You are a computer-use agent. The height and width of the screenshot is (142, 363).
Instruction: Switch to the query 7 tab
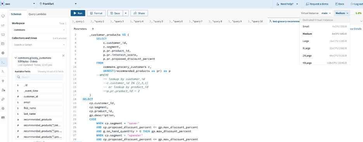pyautogui.click(x=196, y=21)
